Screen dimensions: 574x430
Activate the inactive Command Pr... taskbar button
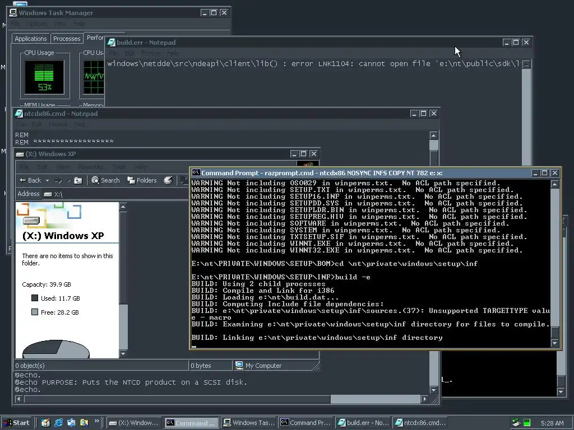pos(306,423)
